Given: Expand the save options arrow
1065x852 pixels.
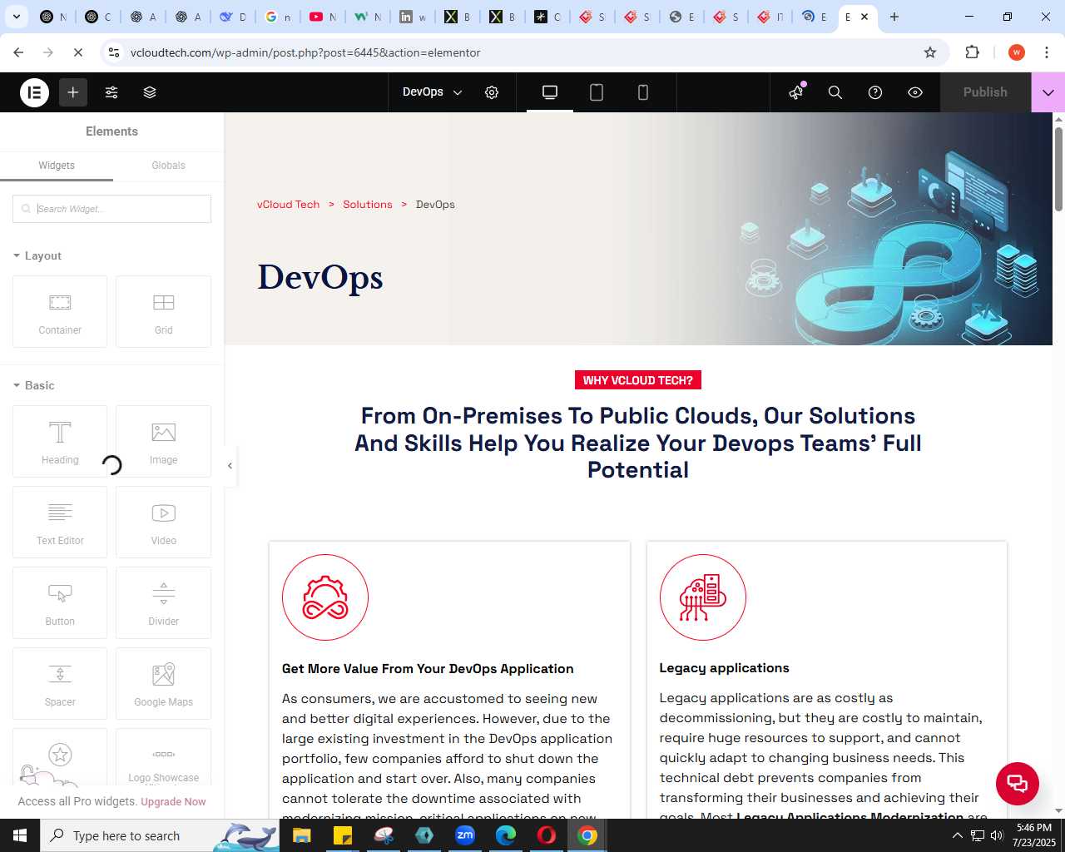Looking at the screenshot, I should point(1048,92).
